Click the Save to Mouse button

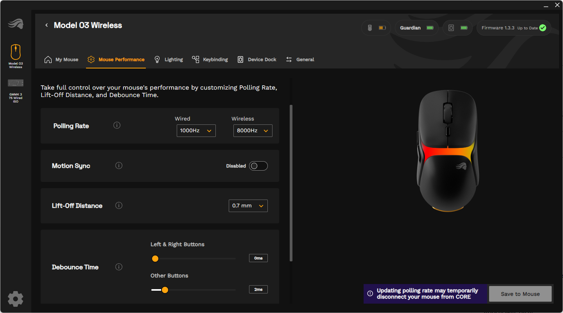(520, 294)
